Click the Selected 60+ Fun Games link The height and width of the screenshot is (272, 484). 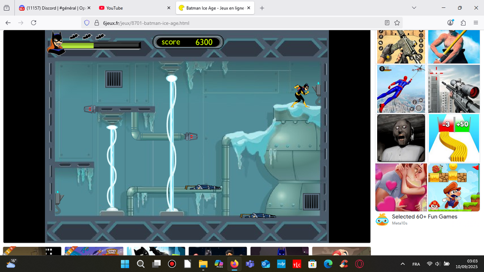pyautogui.click(x=424, y=217)
